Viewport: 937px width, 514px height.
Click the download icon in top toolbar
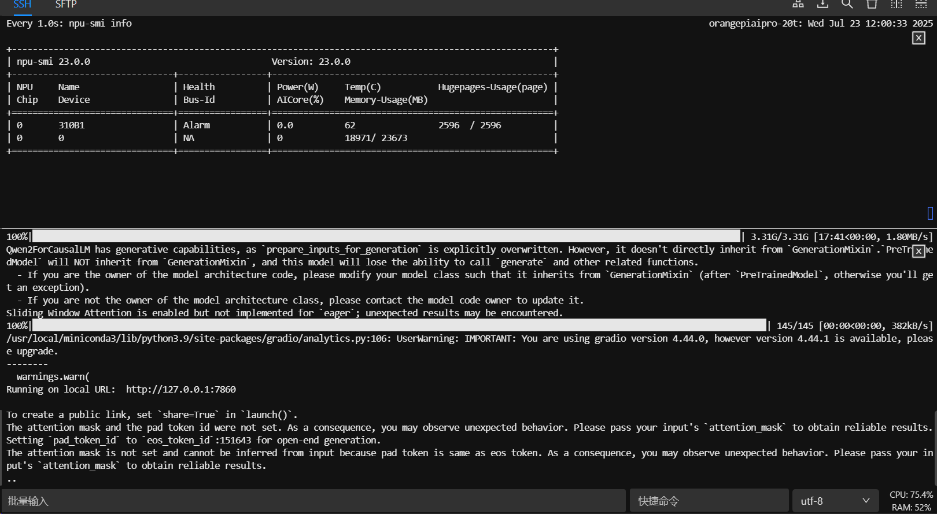click(822, 4)
